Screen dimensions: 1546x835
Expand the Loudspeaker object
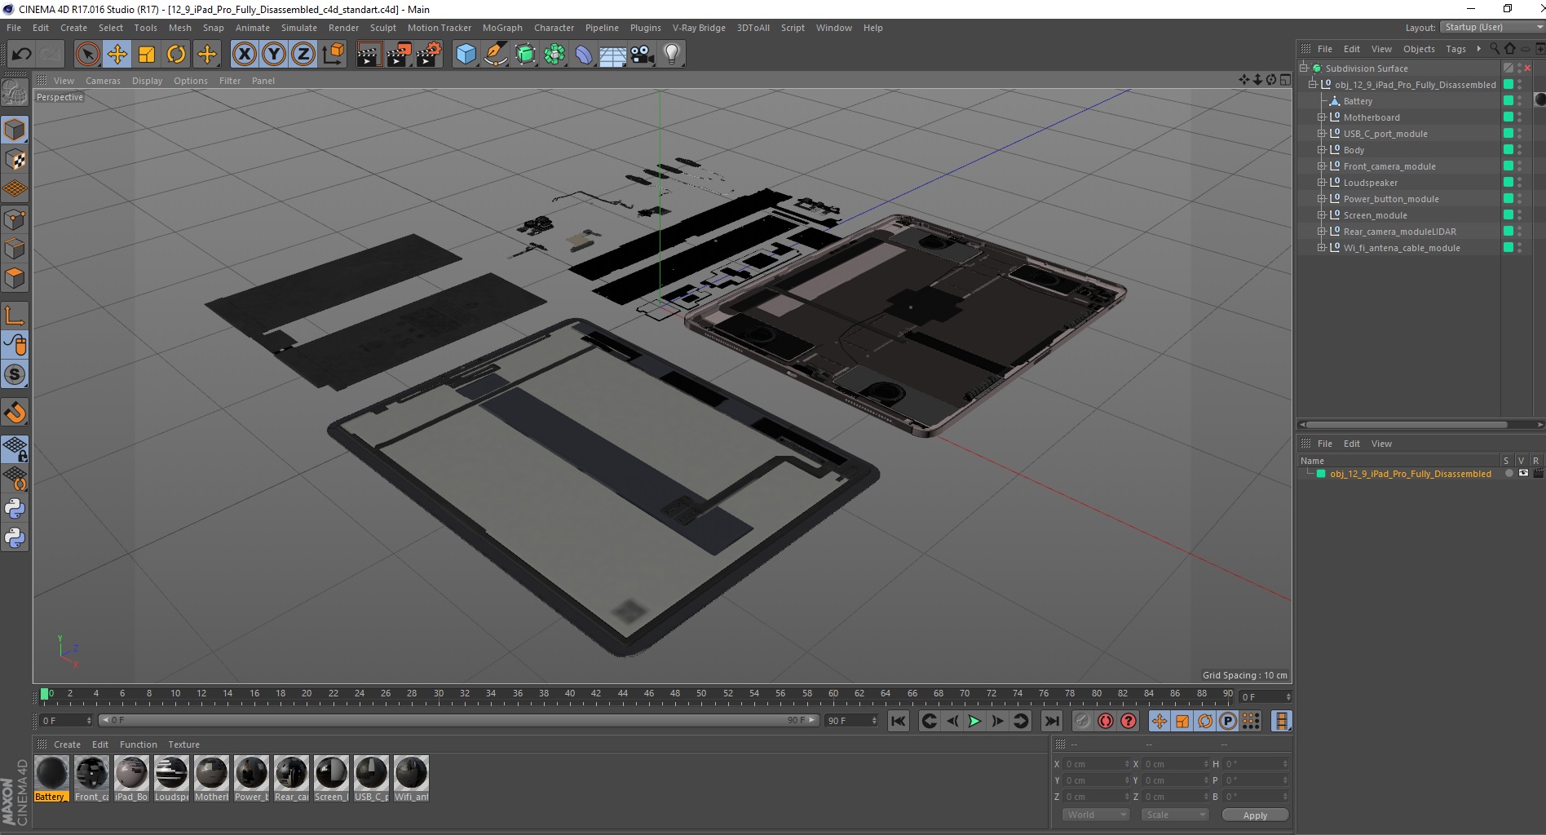click(1322, 183)
